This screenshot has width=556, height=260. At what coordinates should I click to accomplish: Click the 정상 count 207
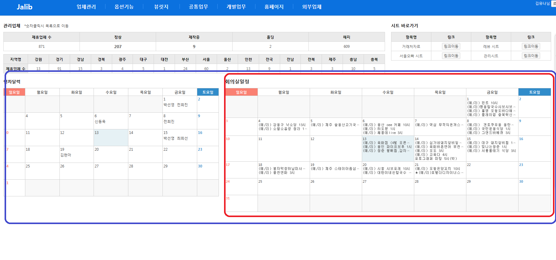(118, 47)
